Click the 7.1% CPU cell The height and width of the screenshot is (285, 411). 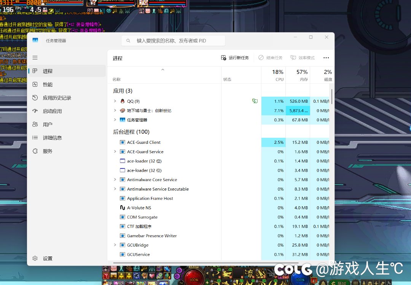[x=273, y=111]
